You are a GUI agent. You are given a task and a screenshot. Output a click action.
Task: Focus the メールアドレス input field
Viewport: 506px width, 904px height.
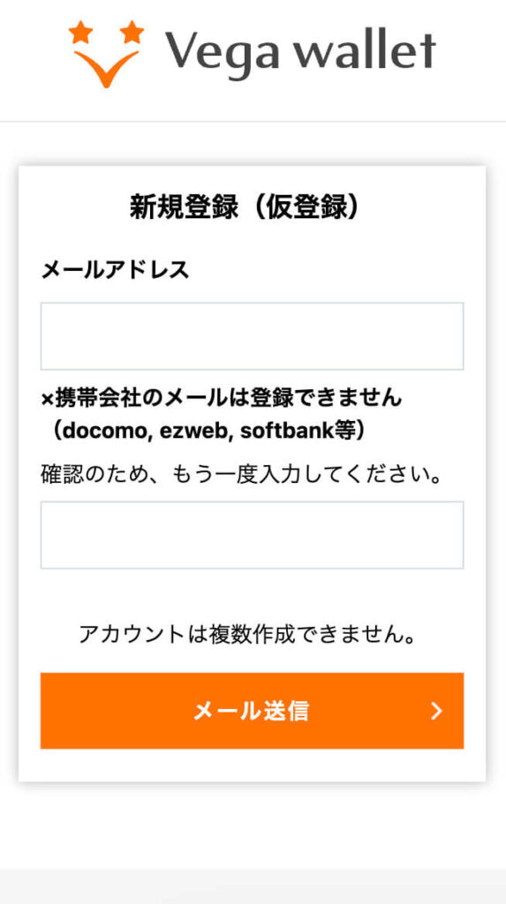coord(253,336)
